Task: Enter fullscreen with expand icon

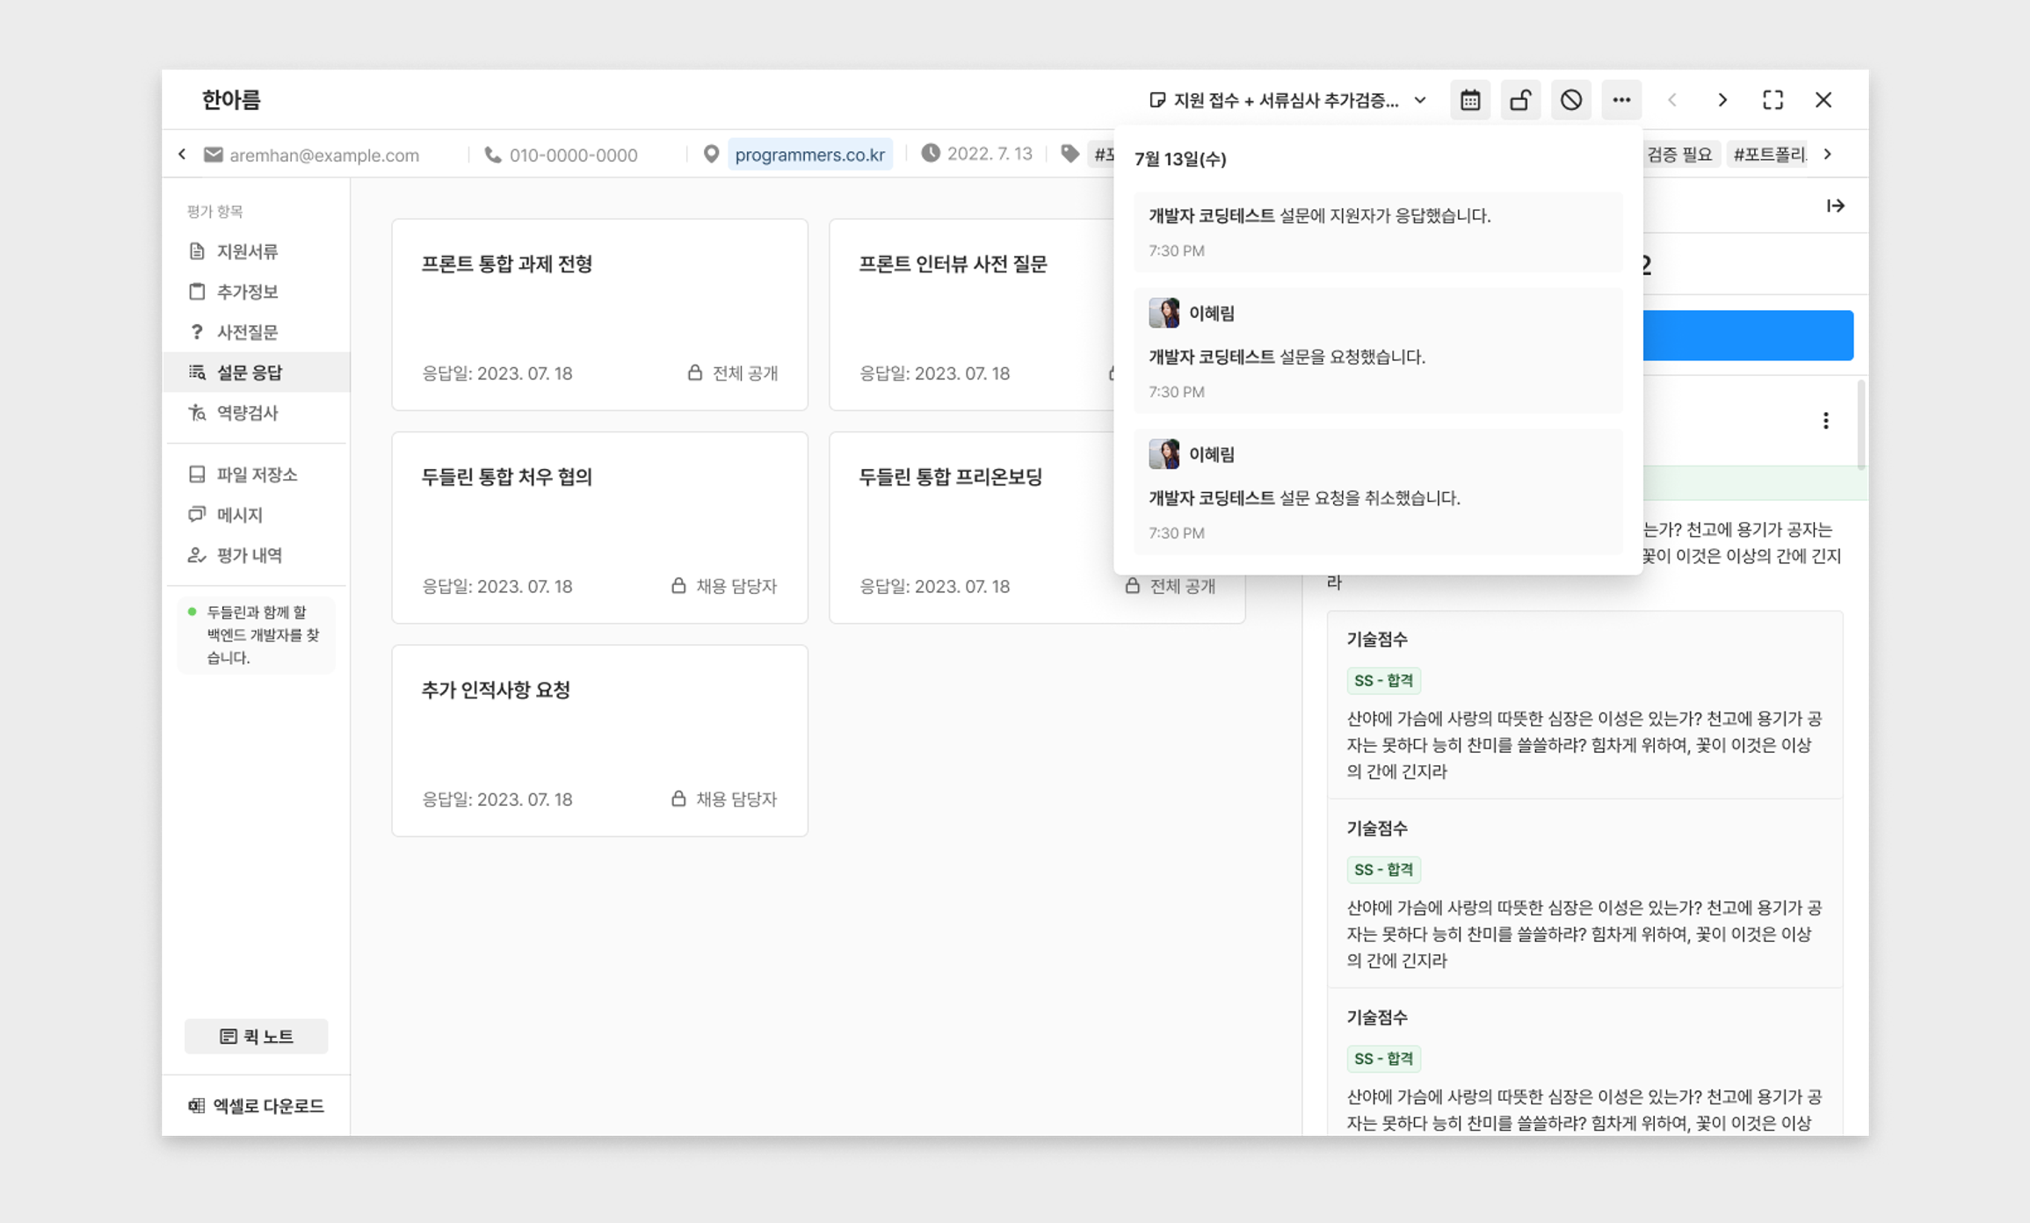Action: tap(1773, 100)
